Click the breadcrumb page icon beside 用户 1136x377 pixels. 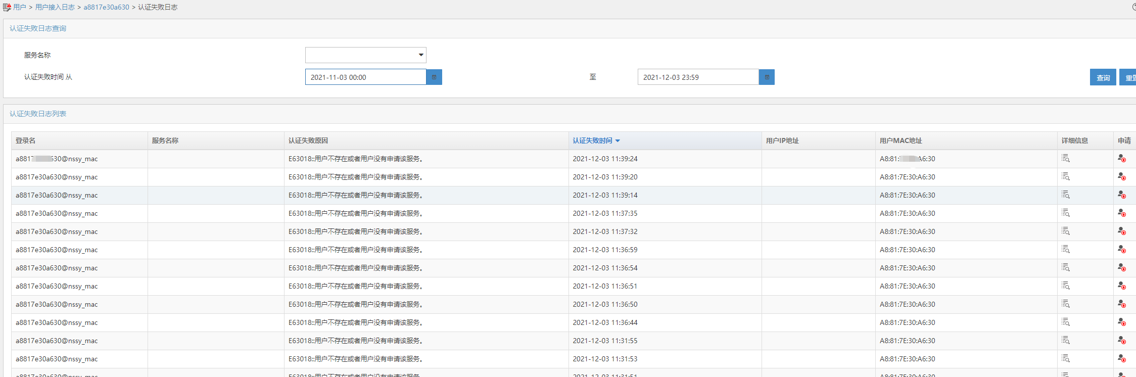pyautogui.click(x=7, y=7)
